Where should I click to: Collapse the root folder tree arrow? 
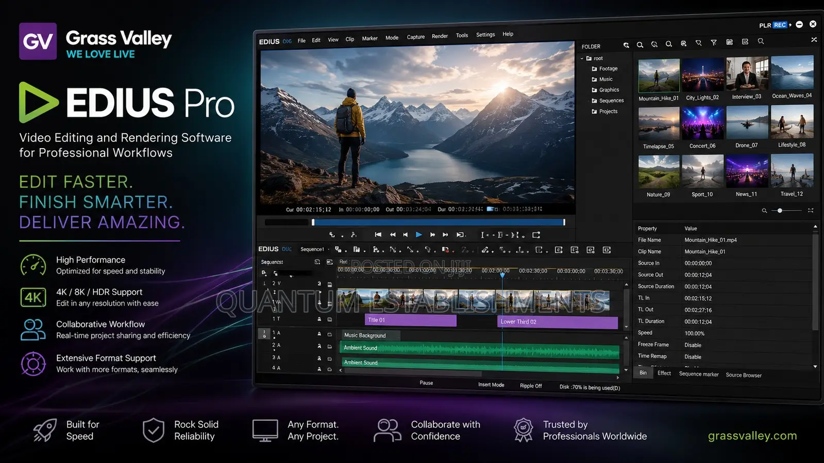(582, 59)
